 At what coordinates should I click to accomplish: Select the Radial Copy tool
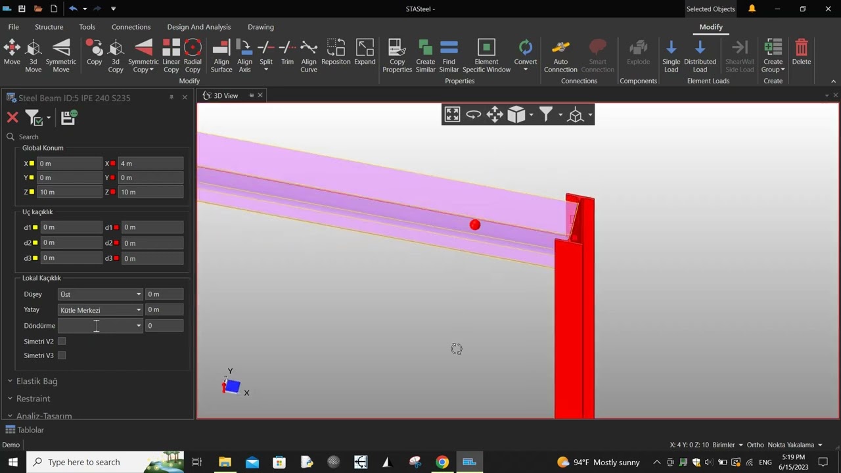(x=193, y=56)
